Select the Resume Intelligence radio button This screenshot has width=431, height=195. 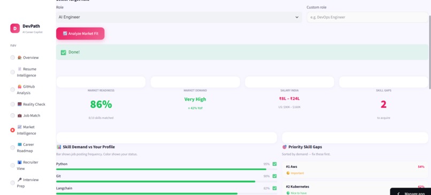13,72
